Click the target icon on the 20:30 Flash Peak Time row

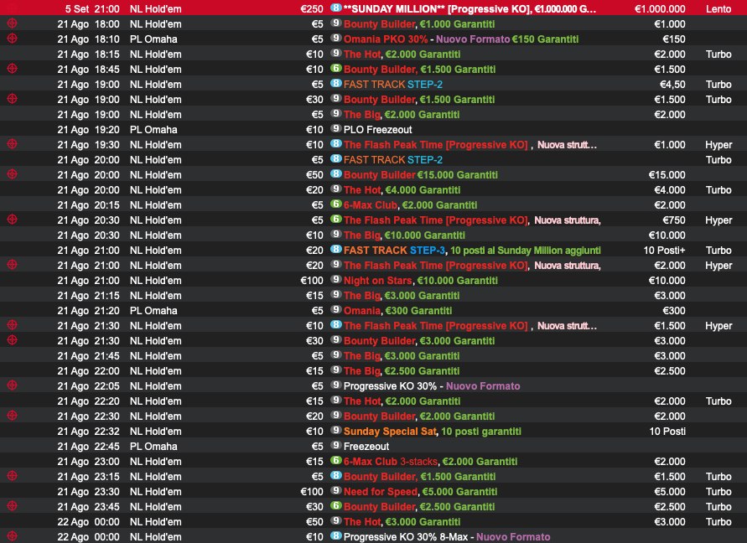pyautogui.click(x=13, y=219)
